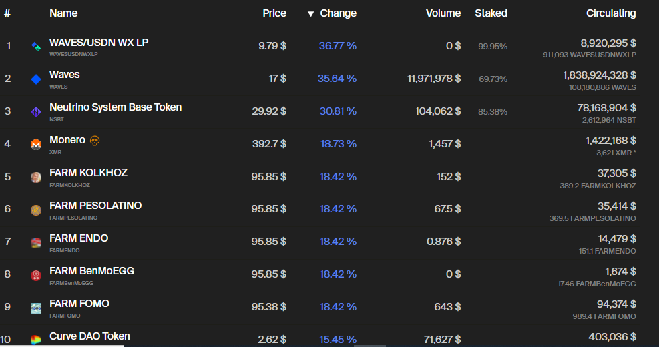Click the blue Waves diamond icon
This screenshot has height=347, width=659.
(36, 79)
